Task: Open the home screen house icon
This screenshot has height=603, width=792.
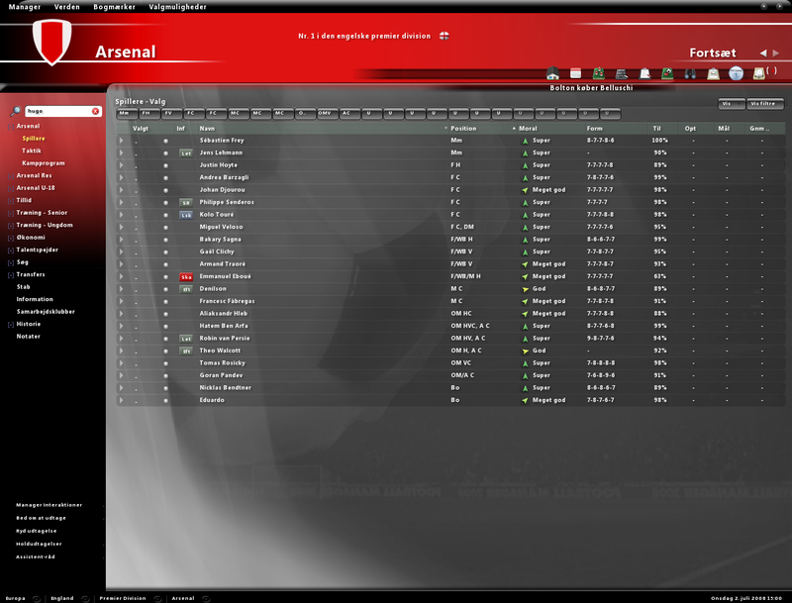Action: 552,73
